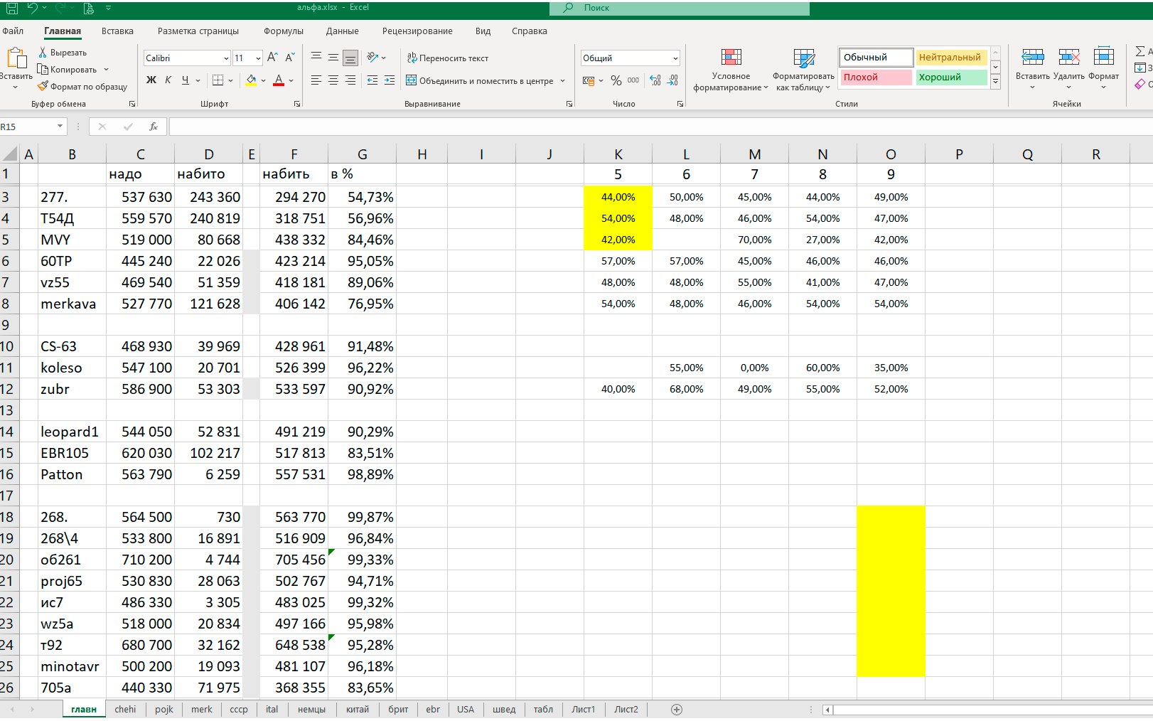Switch to the немцы sheet tab
This screenshot has height=721, width=1153.
pos(311,710)
